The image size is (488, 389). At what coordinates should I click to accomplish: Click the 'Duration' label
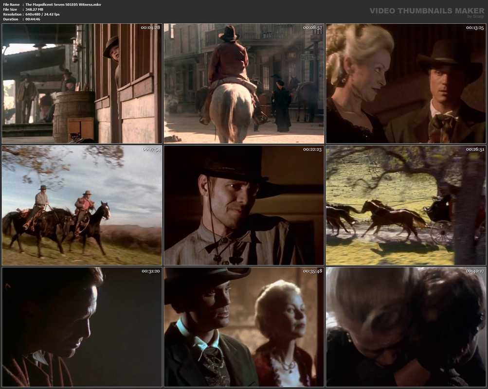pos(11,19)
